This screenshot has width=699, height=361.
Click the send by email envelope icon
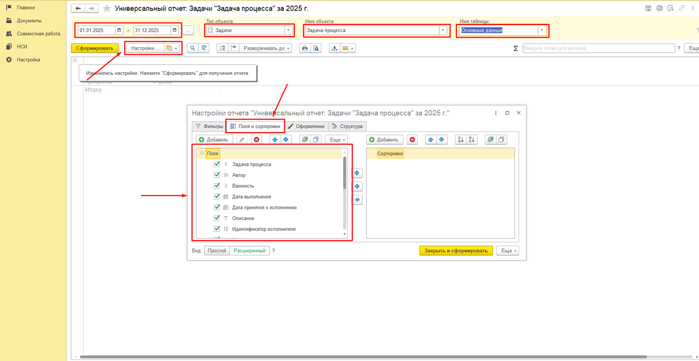(x=345, y=48)
